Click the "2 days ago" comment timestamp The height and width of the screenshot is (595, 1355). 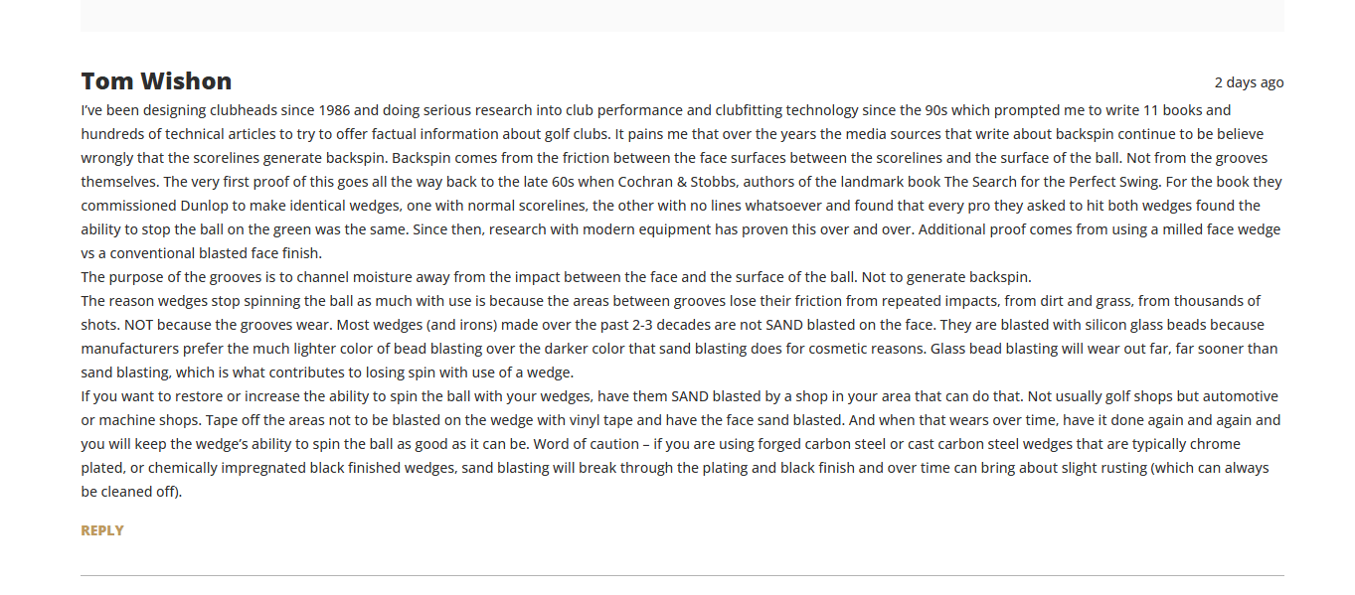[x=1249, y=82]
